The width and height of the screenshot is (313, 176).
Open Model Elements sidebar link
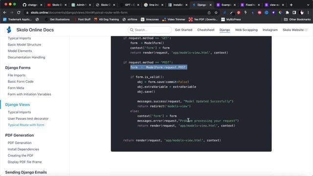[x=20, y=51]
